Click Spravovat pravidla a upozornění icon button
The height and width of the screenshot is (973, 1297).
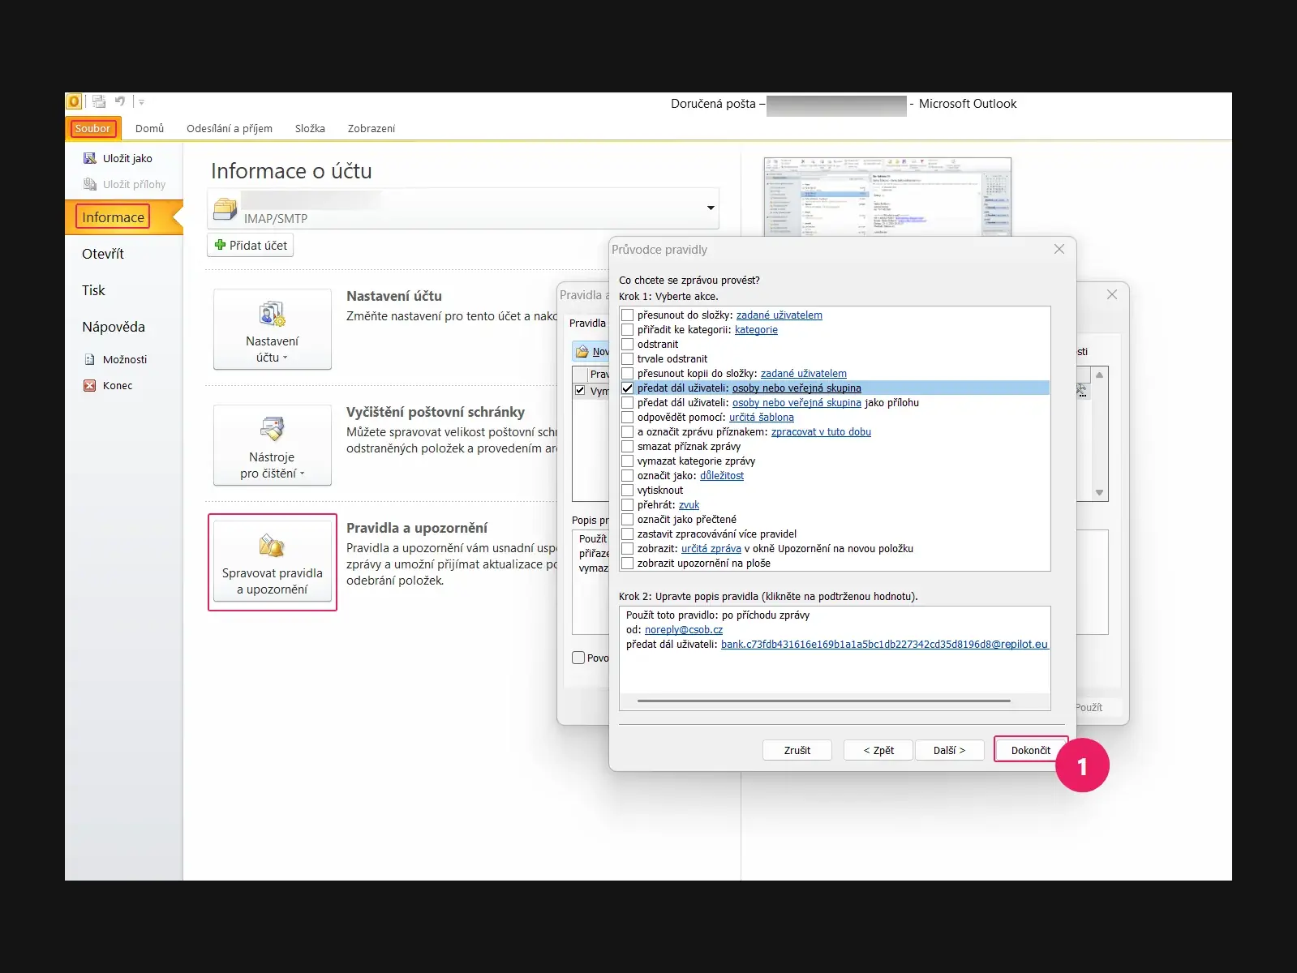tap(273, 562)
